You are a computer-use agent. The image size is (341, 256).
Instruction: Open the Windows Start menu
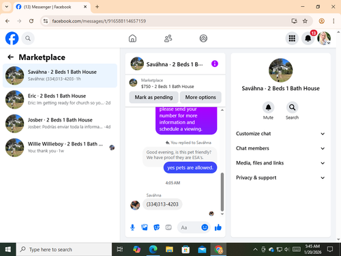[8, 249]
